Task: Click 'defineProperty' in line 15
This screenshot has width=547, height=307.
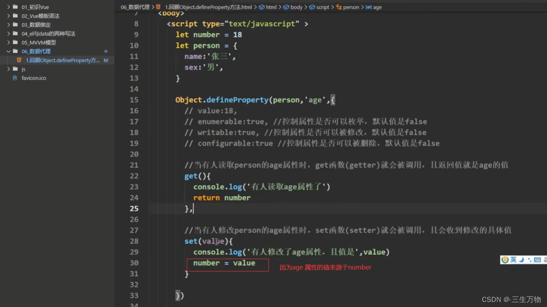Action: pos(237,100)
